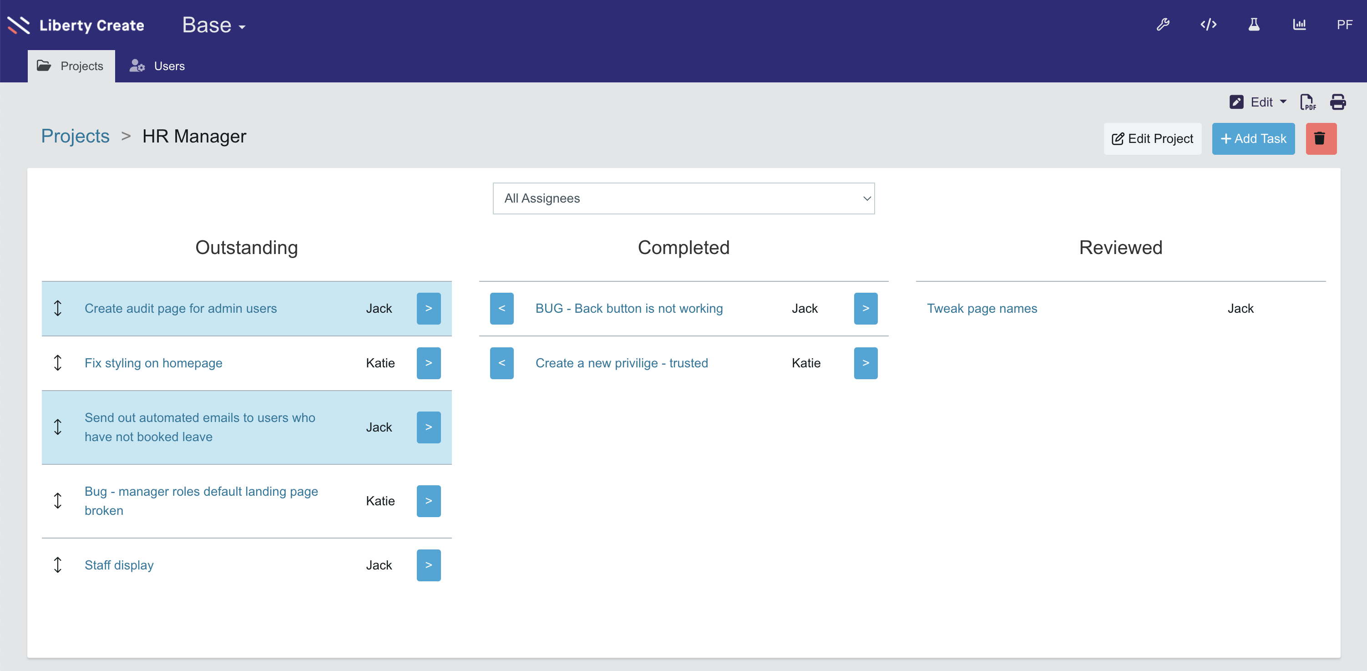The height and width of the screenshot is (671, 1367).
Task: Click reorder handle on Fix styling task
Action: (58, 363)
